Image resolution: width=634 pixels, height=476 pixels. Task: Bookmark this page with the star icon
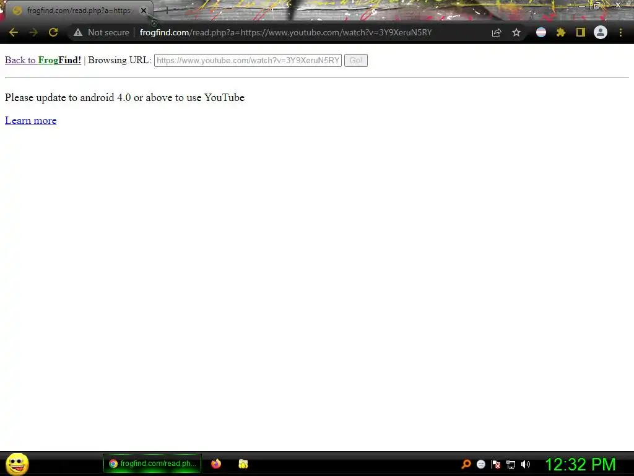[x=516, y=32]
